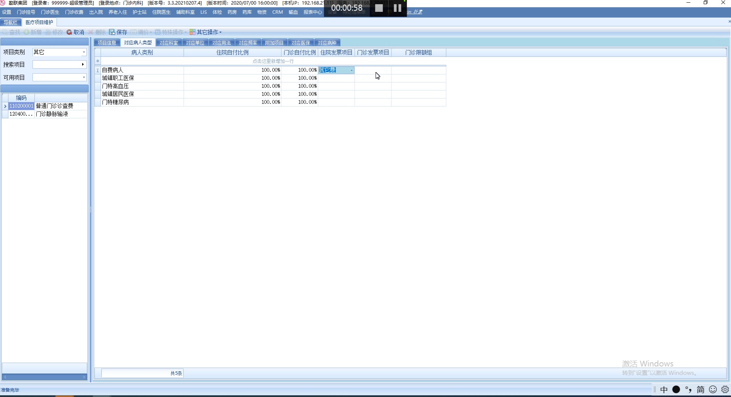Click 点击这里新增加一行 to add row

(x=273, y=61)
